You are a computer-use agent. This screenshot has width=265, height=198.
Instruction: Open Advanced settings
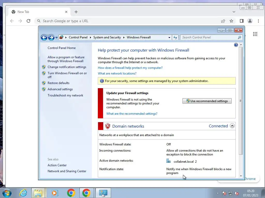[60, 89]
